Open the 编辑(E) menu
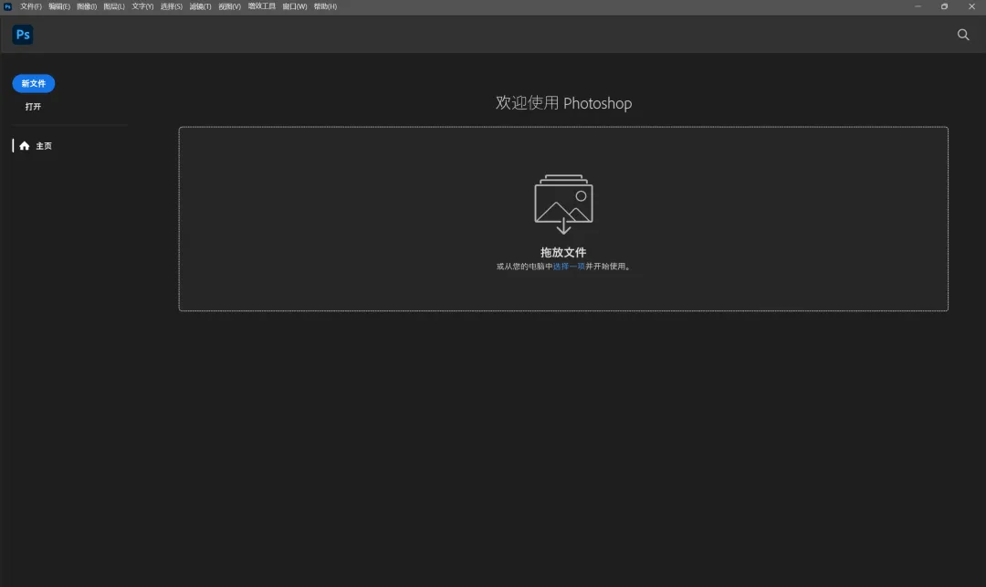 59,6
